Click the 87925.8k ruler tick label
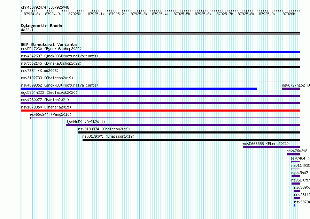This screenshot has height=219, width=310. pyautogui.click(x=246, y=14)
